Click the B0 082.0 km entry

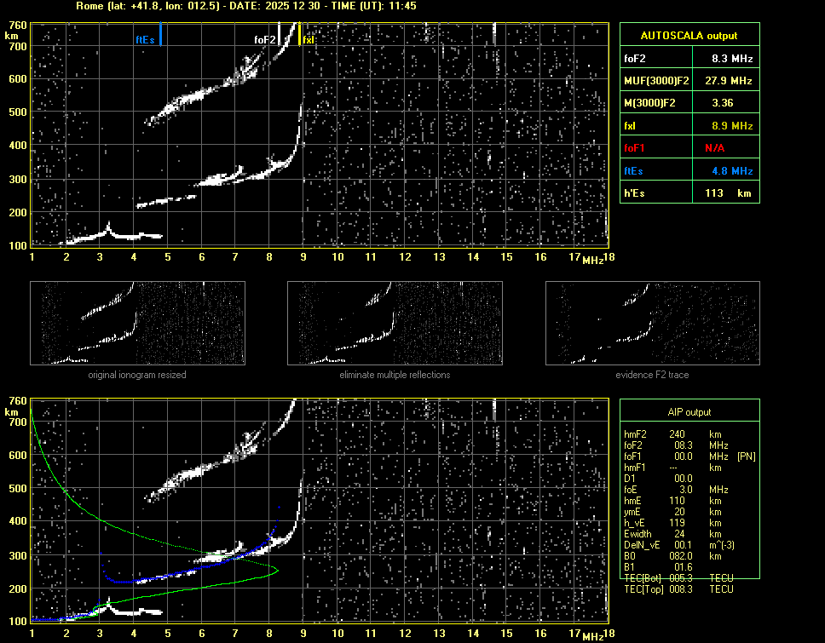point(678,555)
